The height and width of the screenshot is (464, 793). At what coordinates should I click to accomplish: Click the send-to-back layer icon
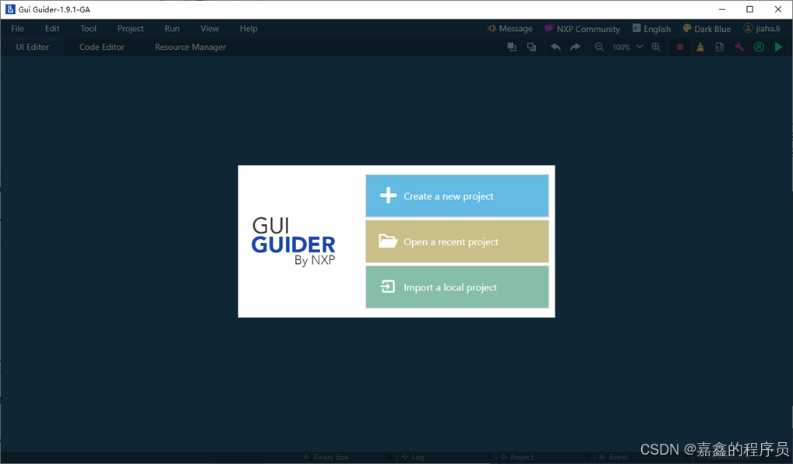click(531, 47)
